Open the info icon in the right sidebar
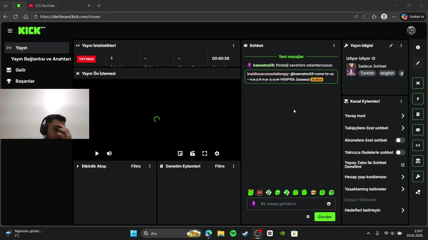Screen dimensions: 428x240 pyautogui.click(x=418, y=47)
